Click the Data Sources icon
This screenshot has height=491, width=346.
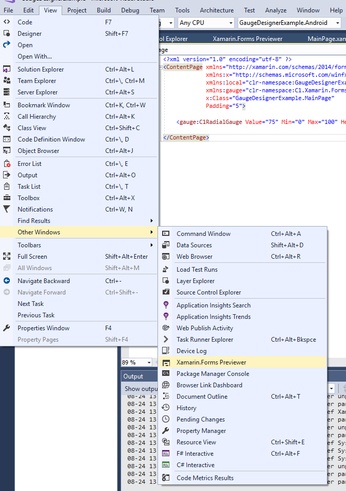click(x=166, y=245)
